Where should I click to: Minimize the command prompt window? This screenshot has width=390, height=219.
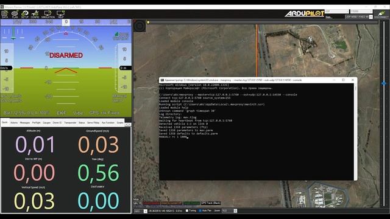click(334, 80)
